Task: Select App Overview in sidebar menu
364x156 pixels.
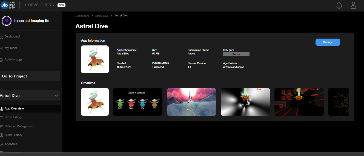Action: pyautogui.click(x=14, y=109)
